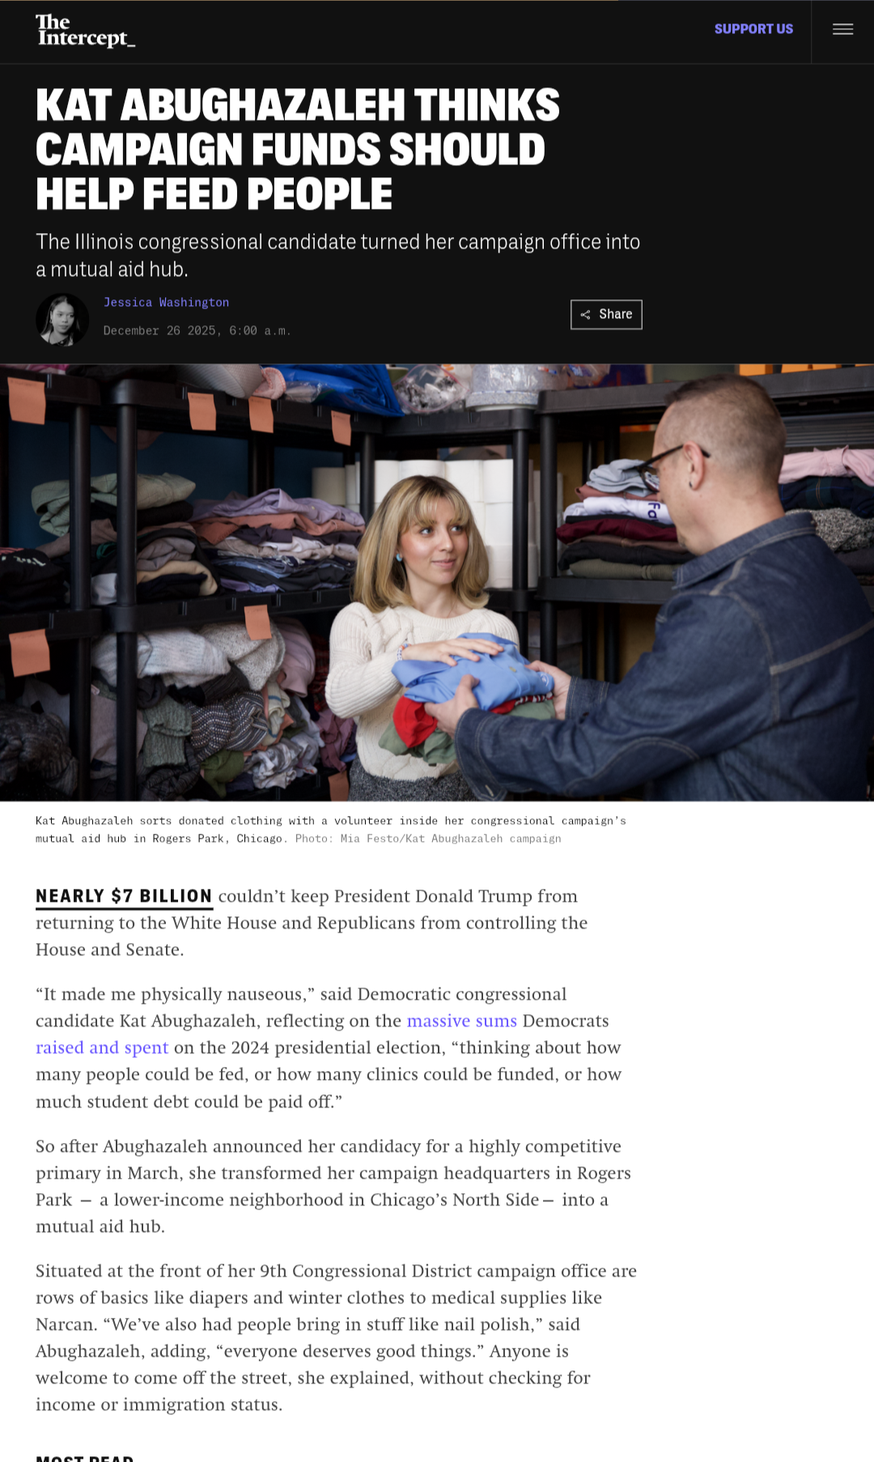Click the share icon in the Share button

point(585,315)
